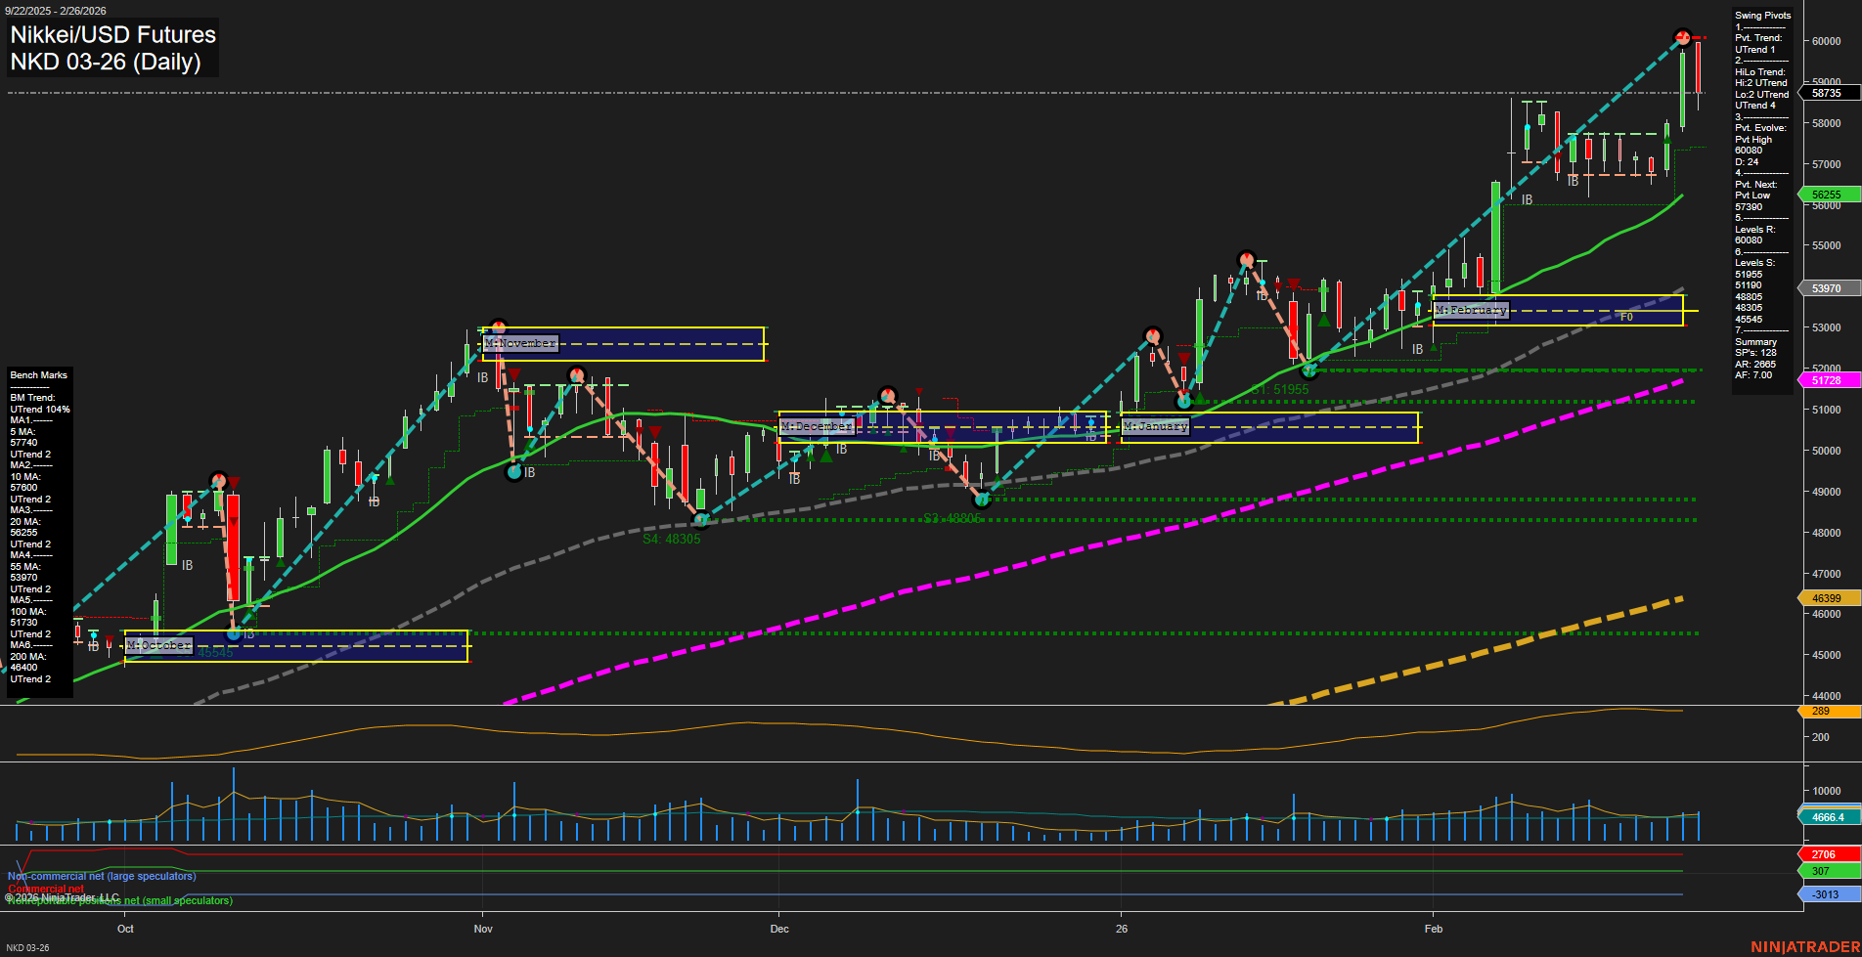
Task: Click the January swing high pivot marker
Action: point(1249,258)
